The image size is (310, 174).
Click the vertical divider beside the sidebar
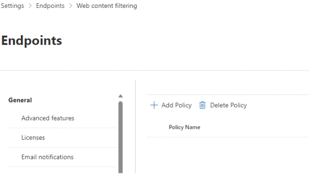pos(135,126)
